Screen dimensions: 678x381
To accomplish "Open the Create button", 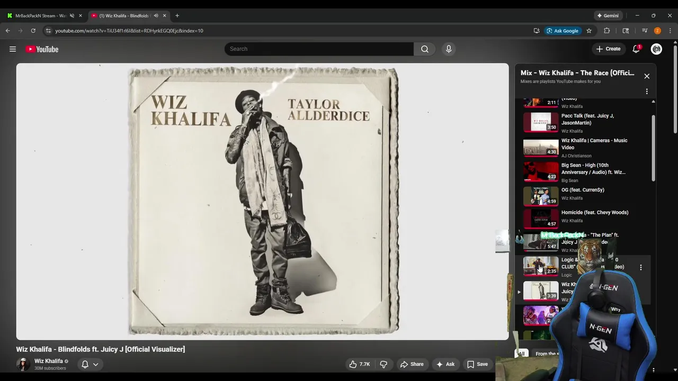I will [x=608, y=49].
